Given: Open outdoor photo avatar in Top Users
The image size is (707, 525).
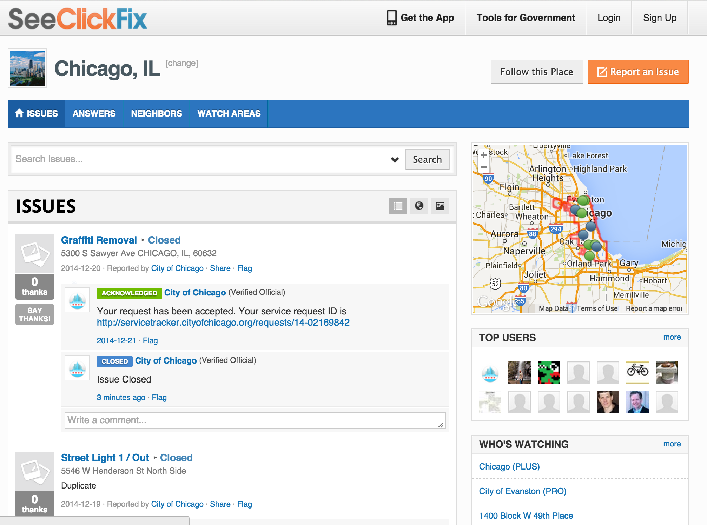Looking at the screenshot, I should [520, 373].
